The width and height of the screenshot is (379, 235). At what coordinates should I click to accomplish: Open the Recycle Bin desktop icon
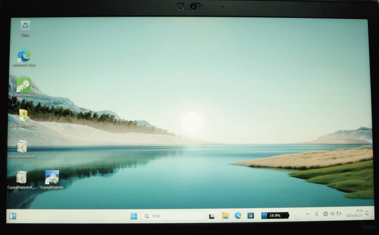pos(25,28)
